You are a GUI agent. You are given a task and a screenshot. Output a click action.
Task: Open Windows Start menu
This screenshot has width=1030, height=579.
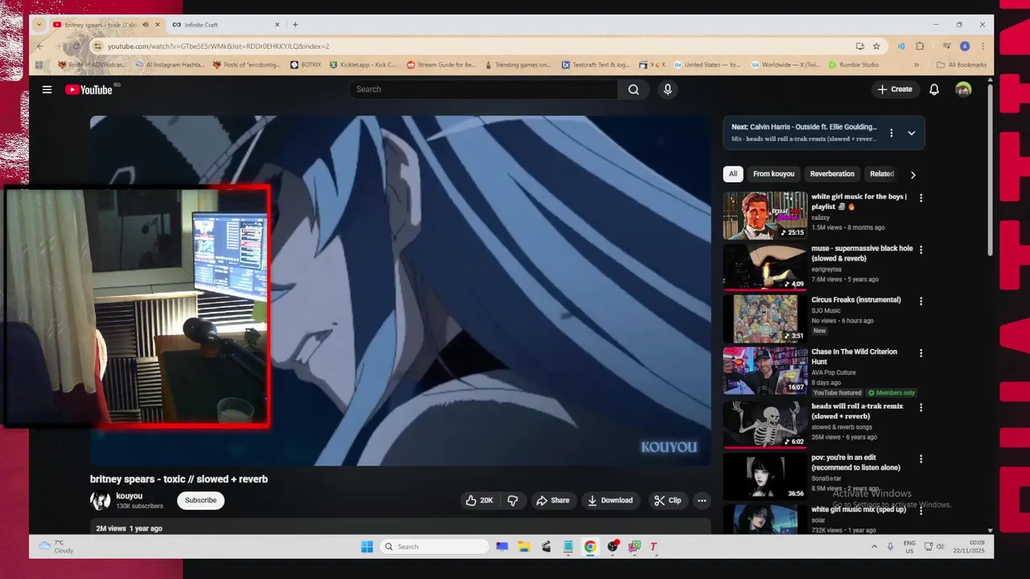(x=367, y=547)
